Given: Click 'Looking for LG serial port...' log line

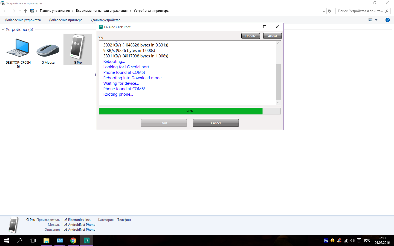Looking at the screenshot, I should 128,67.
